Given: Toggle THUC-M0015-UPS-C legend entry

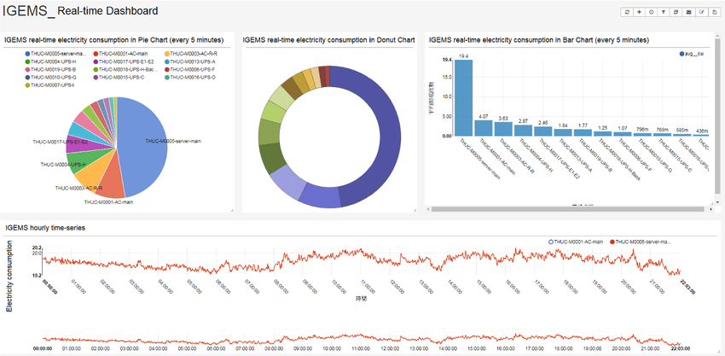Looking at the screenshot, I should click(119, 78).
